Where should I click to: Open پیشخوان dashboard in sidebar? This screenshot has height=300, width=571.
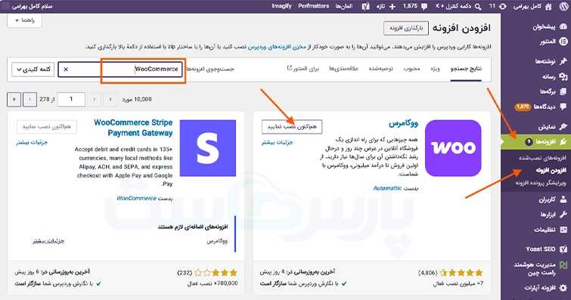click(550, 26)
